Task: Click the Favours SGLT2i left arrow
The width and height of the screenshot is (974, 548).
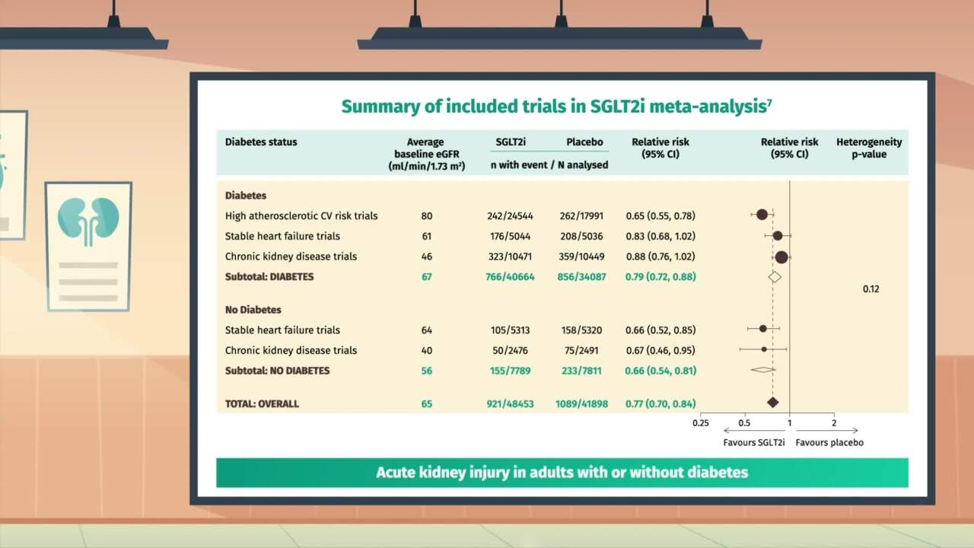Action: (727, 431)
